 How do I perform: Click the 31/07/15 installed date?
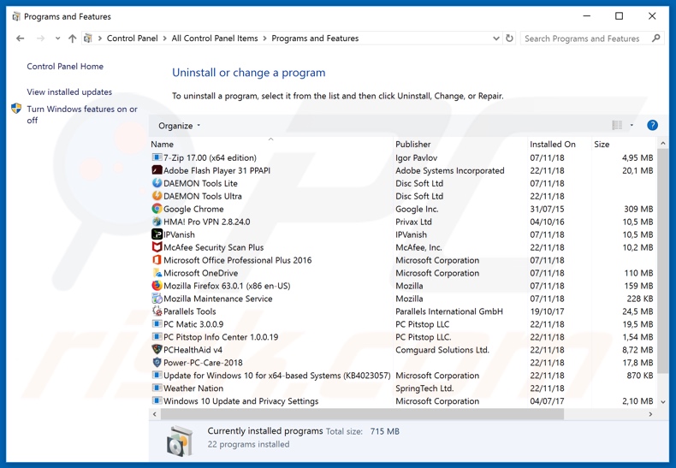pos(547,209)
